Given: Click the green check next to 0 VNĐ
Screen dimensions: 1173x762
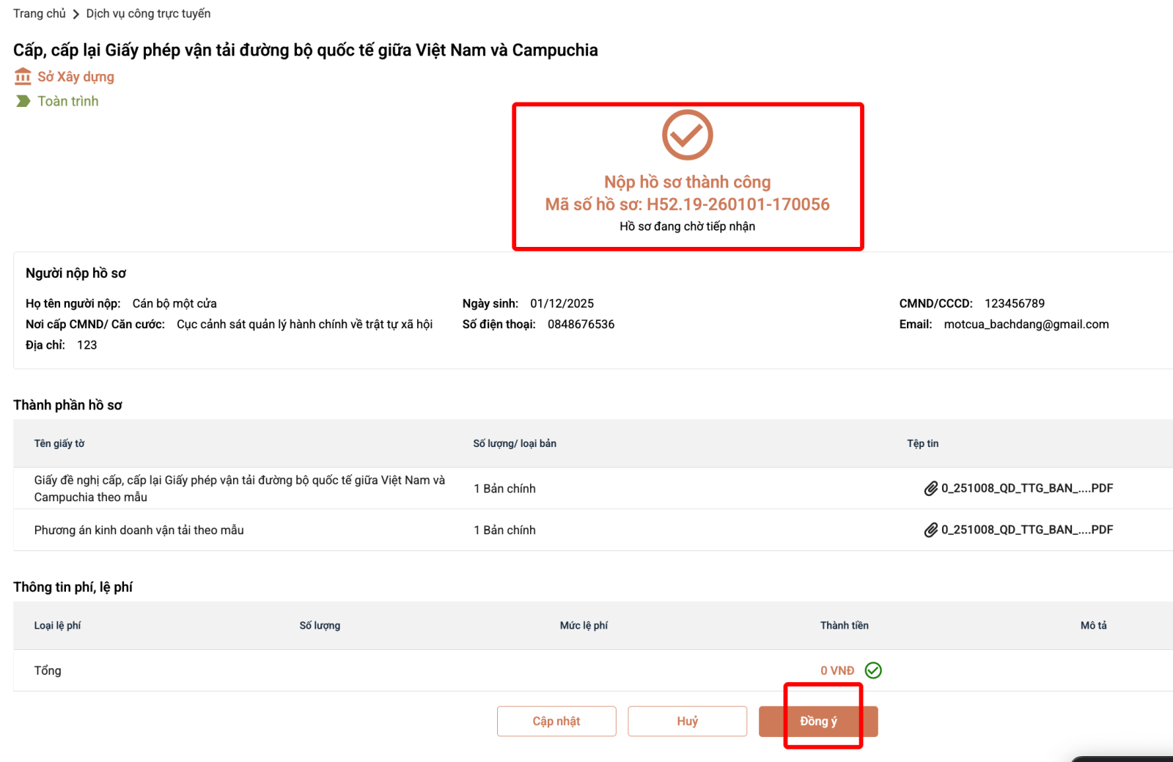Looking at the screenshot, I should 873,670.
